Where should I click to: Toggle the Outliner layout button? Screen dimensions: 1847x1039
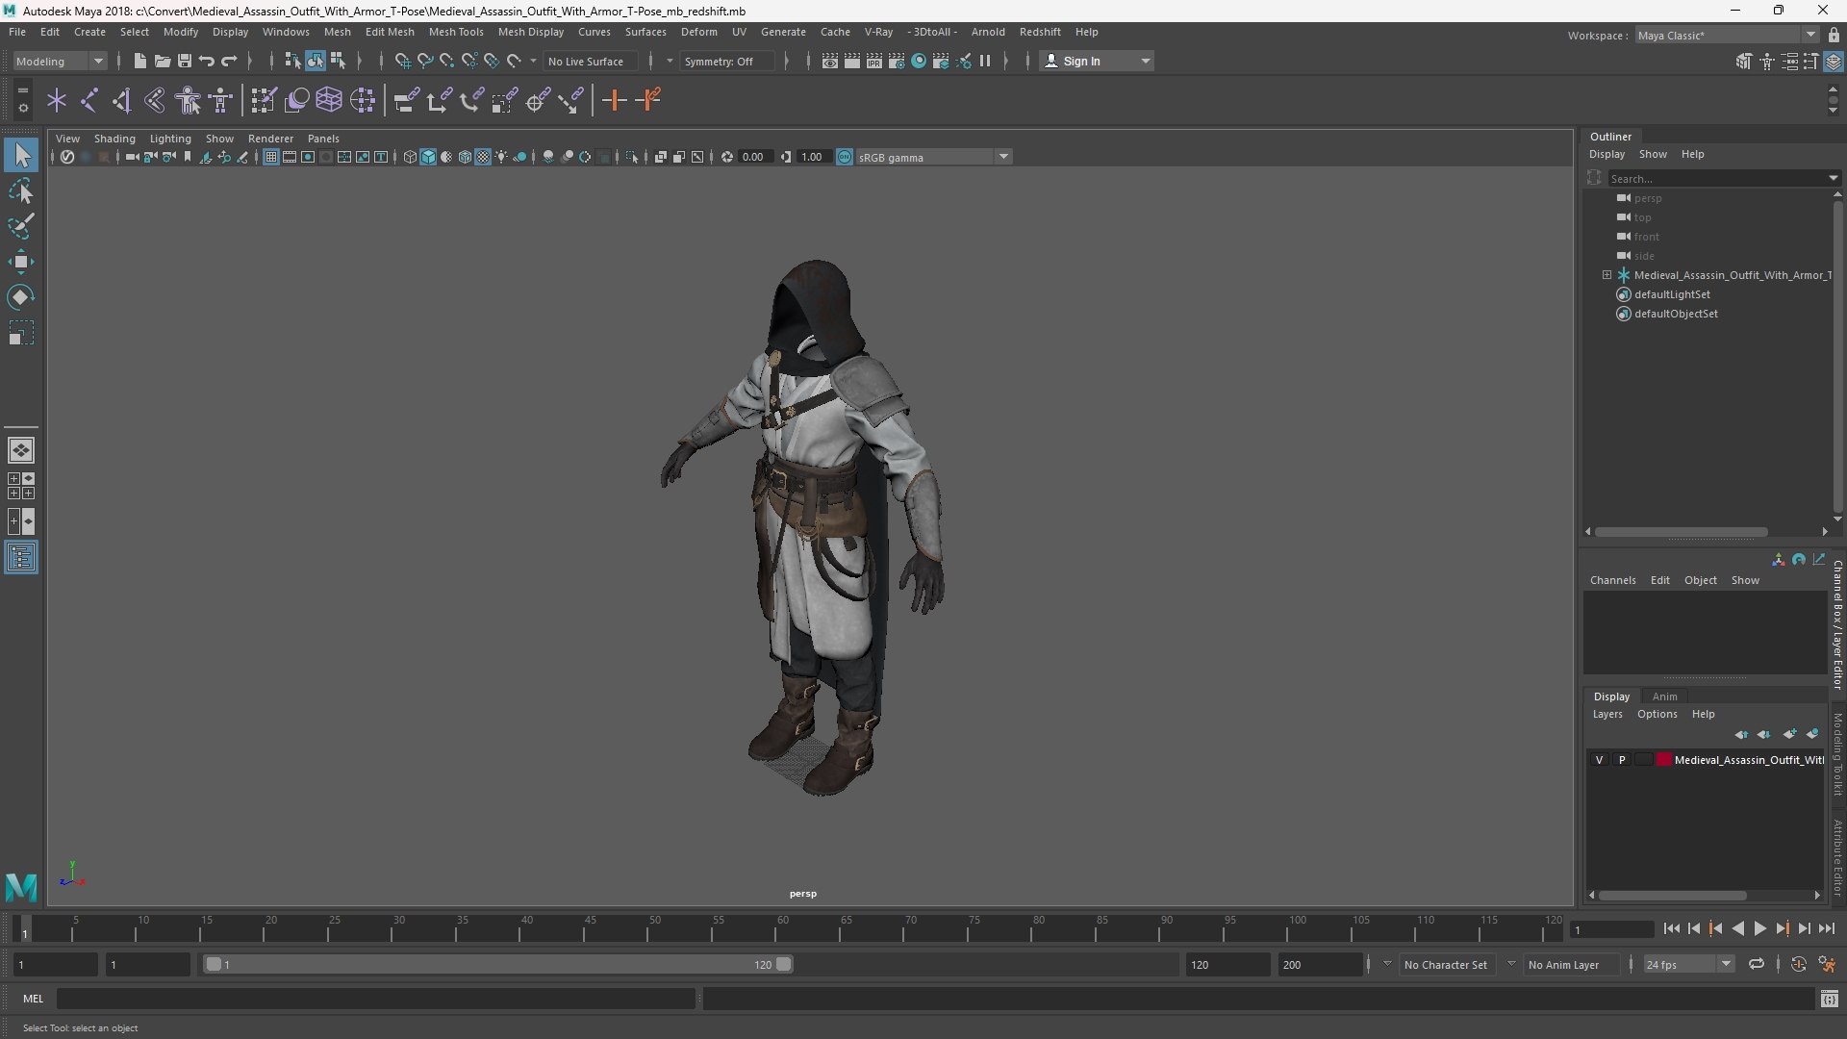pos(21,558)
